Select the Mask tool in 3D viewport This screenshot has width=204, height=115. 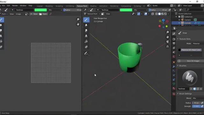tap(86, 47)
